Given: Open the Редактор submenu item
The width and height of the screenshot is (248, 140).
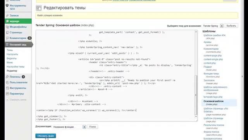Looking at the screenshot, I should tap(12, 71).
